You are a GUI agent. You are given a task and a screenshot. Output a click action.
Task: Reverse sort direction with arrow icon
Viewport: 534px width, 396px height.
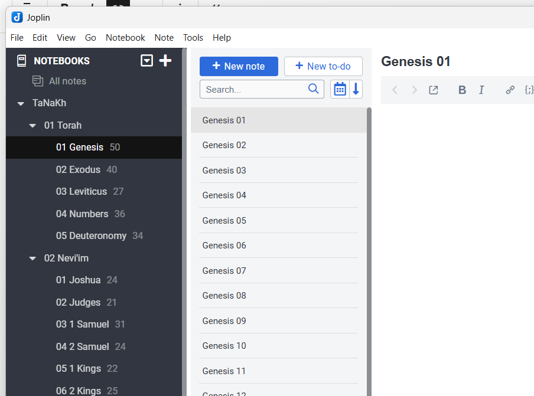[x=356, y=89]
